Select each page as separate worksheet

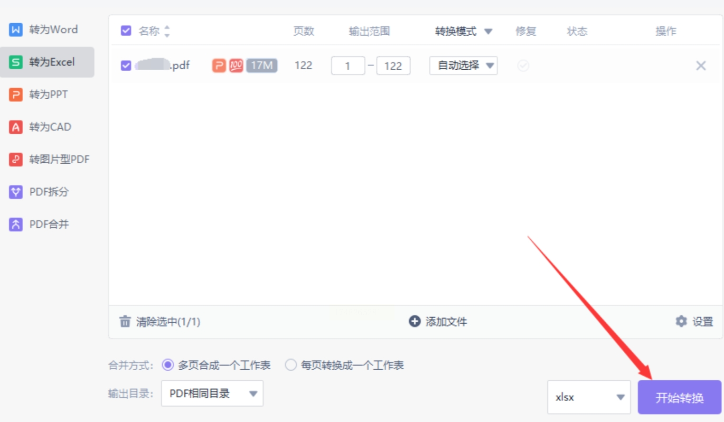(x=291, y=365)
